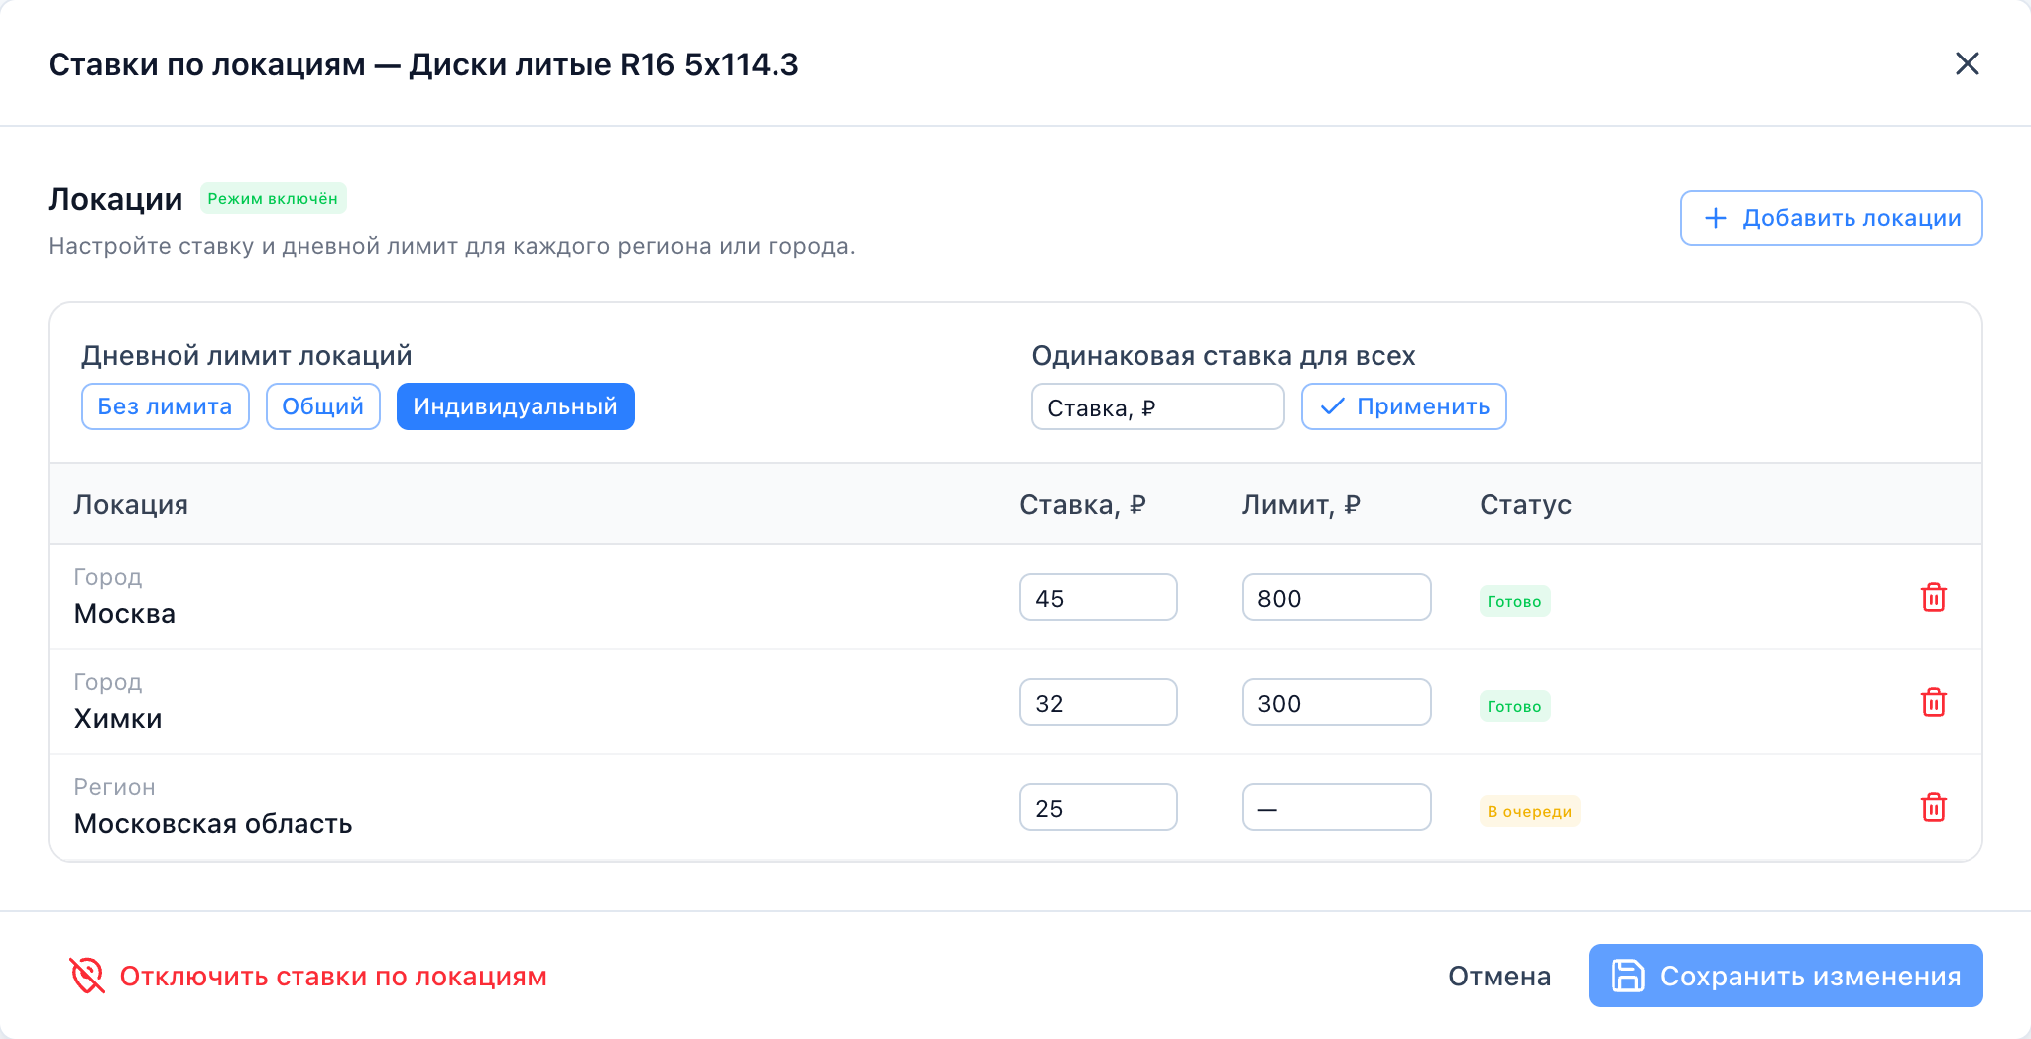The width and height of the screenshot is (2031, 1039).
Task: Select the Без лимита limit mode
Action: click(165, 406)
